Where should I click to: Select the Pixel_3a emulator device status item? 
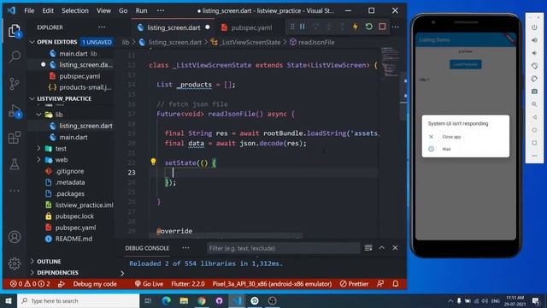[272, 284]
